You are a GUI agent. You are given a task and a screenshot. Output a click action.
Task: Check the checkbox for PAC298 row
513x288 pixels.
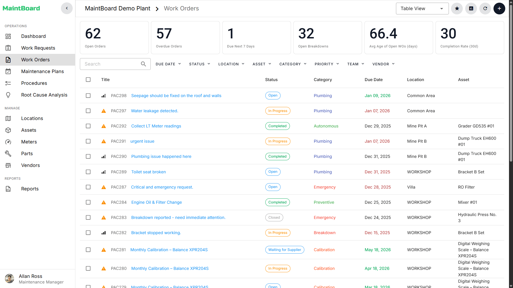[88, 96]
